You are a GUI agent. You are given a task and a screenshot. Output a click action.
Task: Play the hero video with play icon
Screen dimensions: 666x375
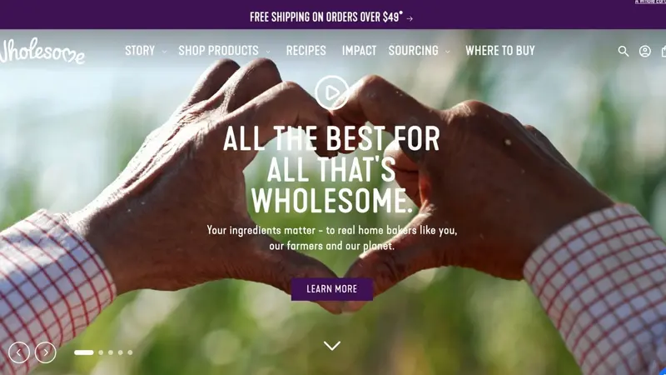point(331,92)
